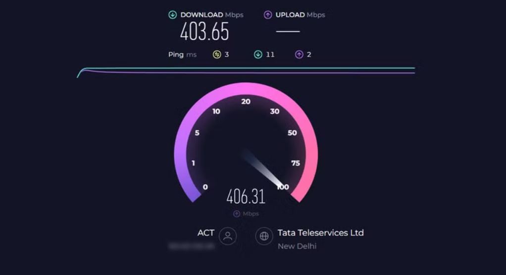Click the teal speed graph line
The image size is (506, 275).
point(246,68)
